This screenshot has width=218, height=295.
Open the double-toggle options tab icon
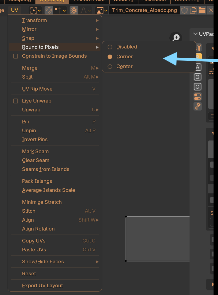198,97
